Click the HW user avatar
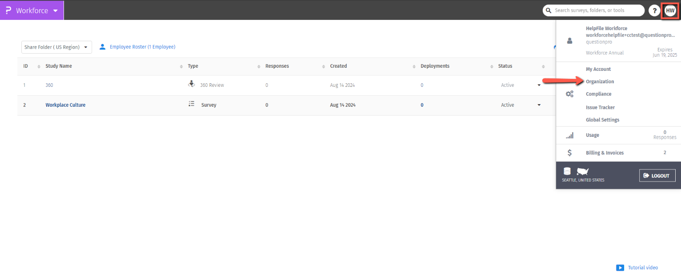 [x=670, y=11]
